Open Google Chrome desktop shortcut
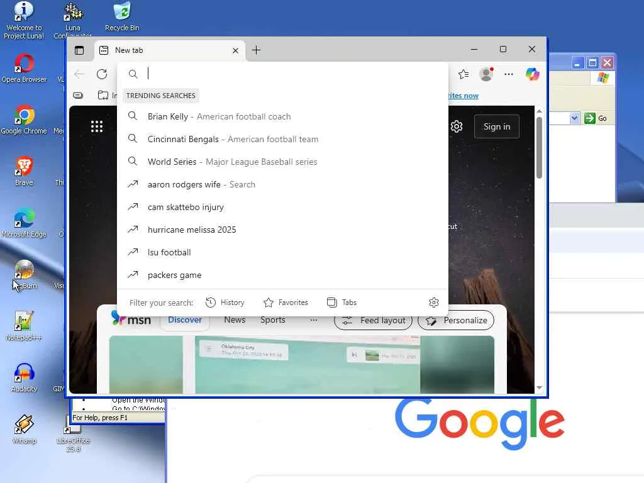The image size is (644, 483). (24, 120)
